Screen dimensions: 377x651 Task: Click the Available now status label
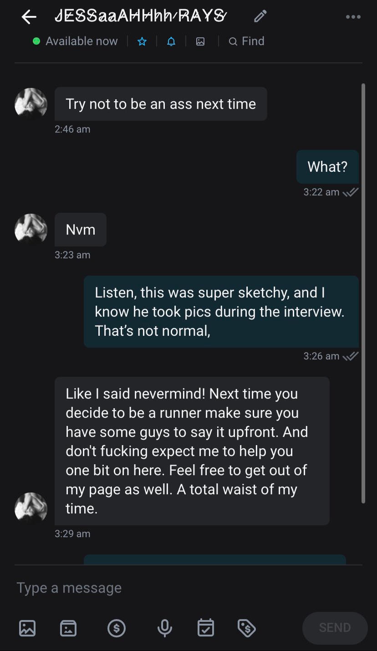[x=82, y=41]
